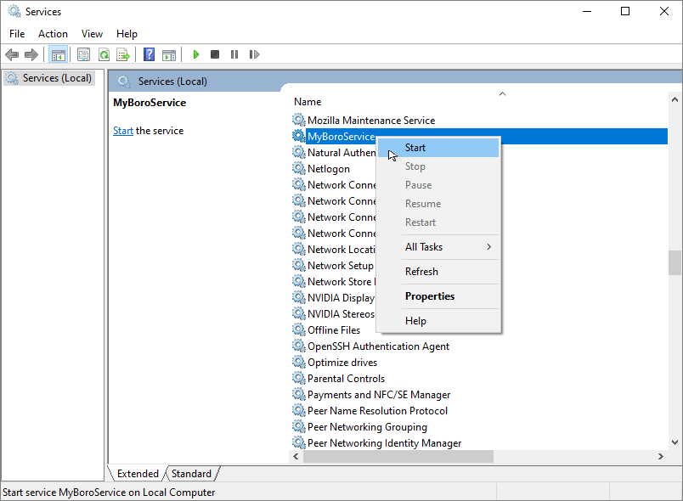
Task: Choose Start in the context menu
Action: [x=415, y=148]
